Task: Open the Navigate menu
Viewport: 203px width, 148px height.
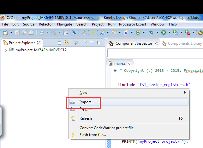Action: [x=65, y=24]
